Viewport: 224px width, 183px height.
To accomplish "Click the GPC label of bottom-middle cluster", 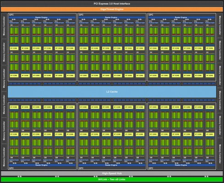I will (x=81, y=168).
